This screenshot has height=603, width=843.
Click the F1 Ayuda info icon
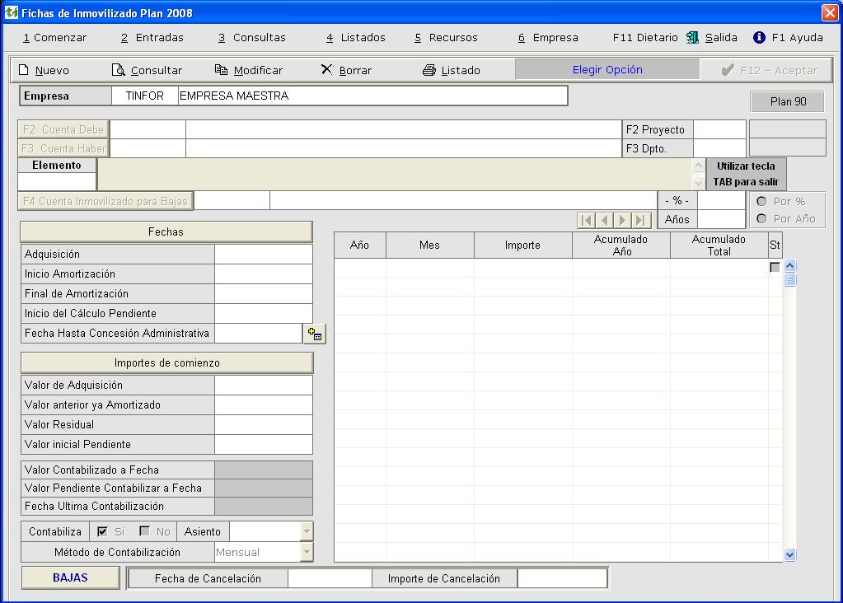click(x=759, y=37)
